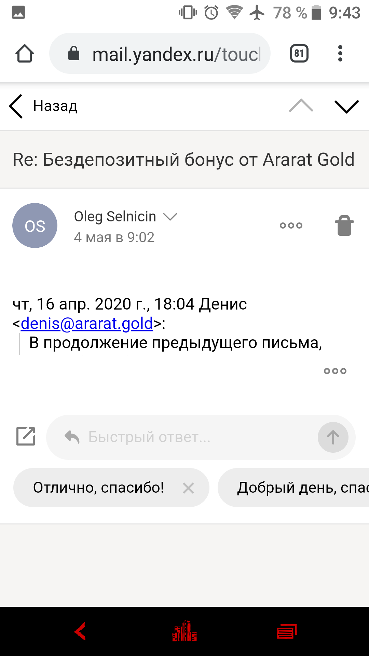Tap the red home icon in navigation bar
This screenshot has width=369, height=656.
(184, 631)
